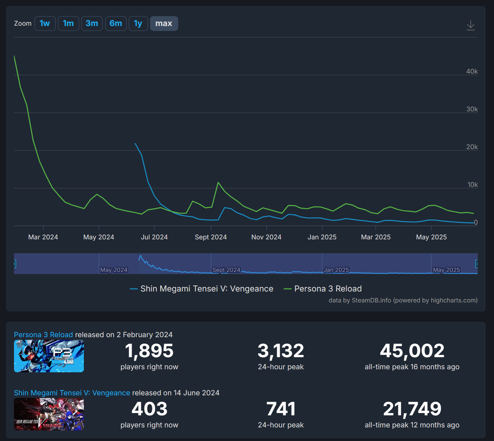494x441 pixels.
Task: Click the 45,002 all-time peak value
Action: click(x=412, y=351)
